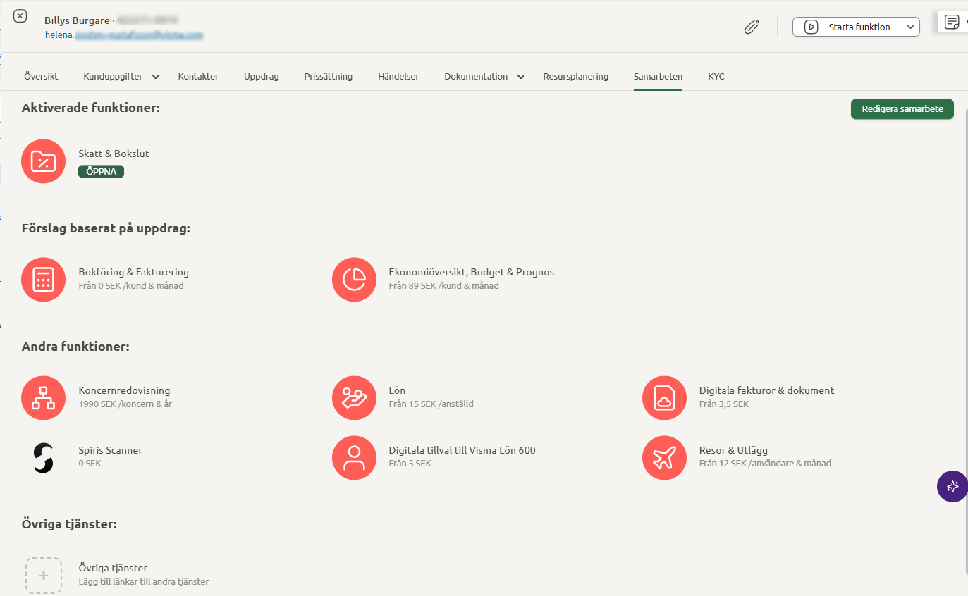
Task: Click the Skatt & Bokslut folder icon
Action: coord(44,161)
